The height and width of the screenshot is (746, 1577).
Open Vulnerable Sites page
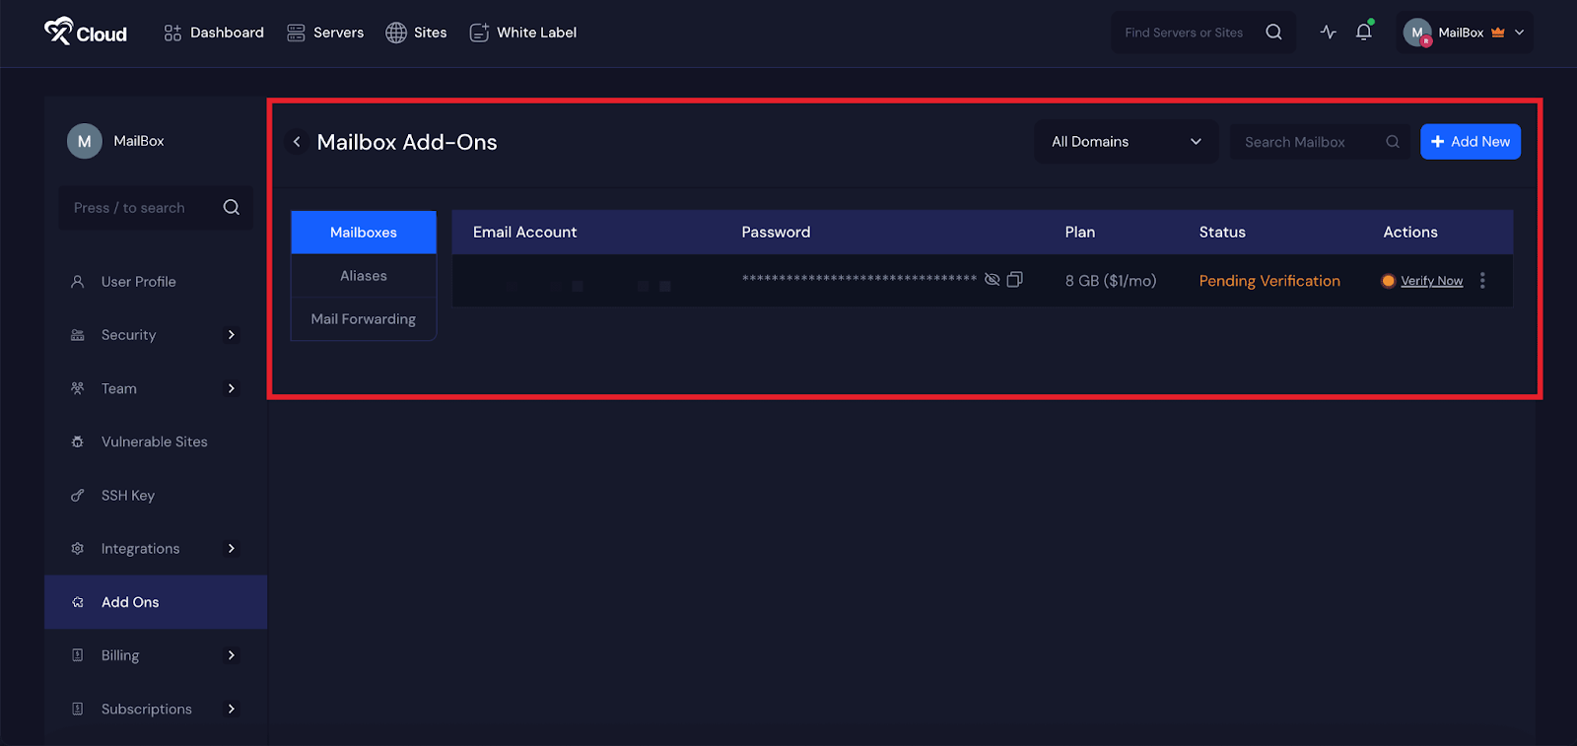(154, 441)
